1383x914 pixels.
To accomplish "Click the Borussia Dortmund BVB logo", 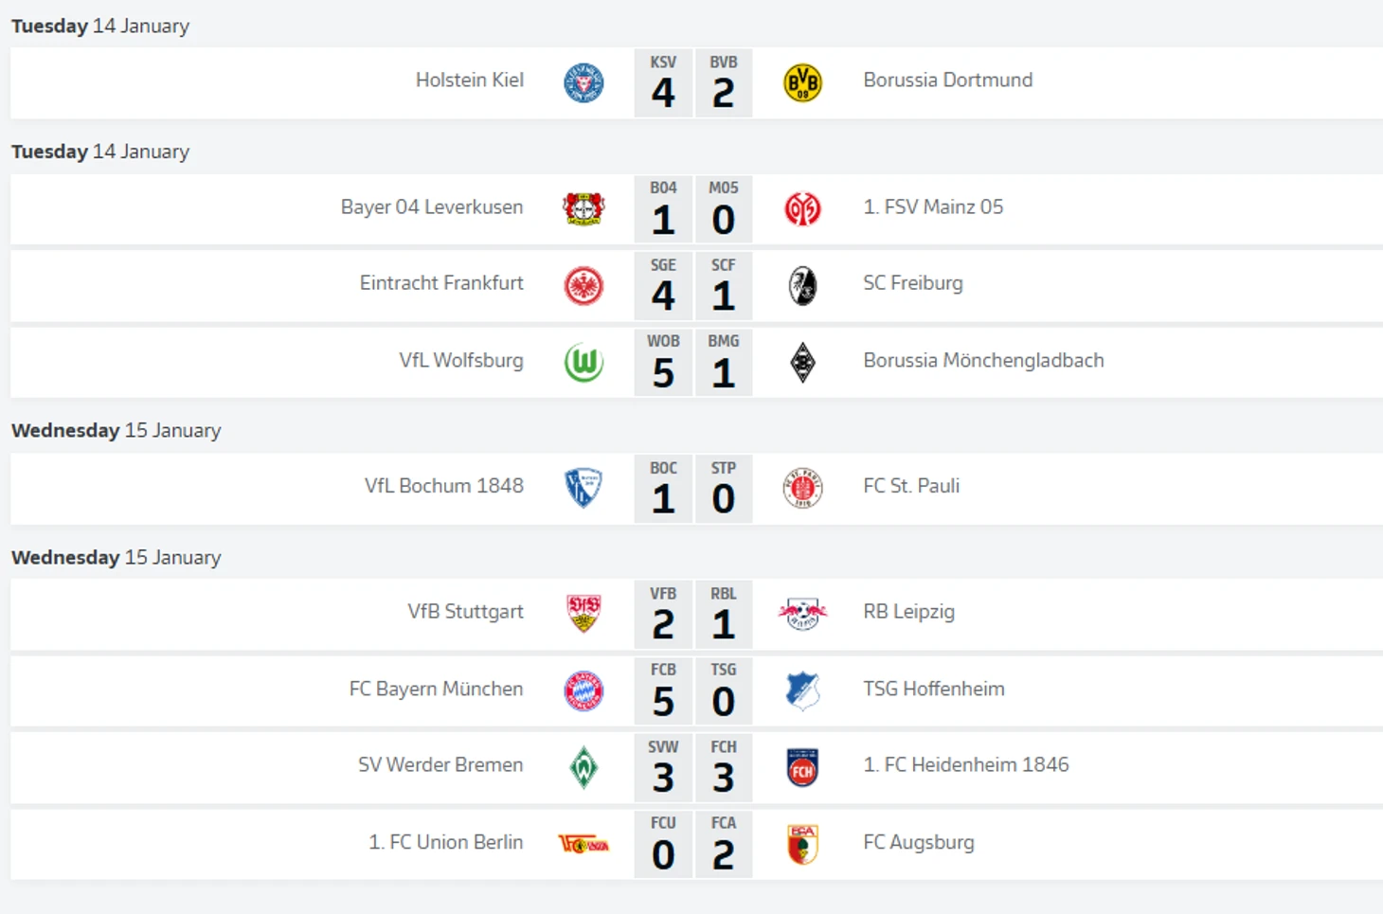I will coord(802,83).
